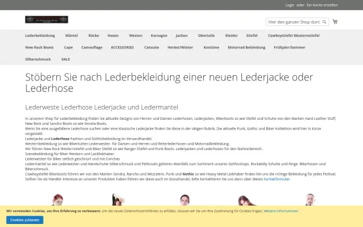Open Frühjahr/Sommer category
Screen dimensions: 363x227
pos(289,47)
